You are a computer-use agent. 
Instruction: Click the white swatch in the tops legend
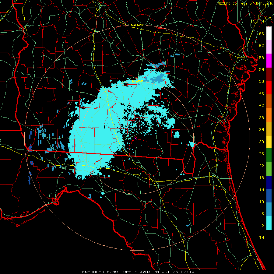269,33
